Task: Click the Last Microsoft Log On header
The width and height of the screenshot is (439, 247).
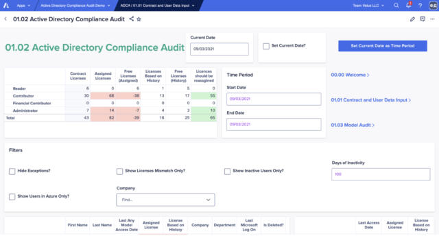Action: [x=249, y=225]
